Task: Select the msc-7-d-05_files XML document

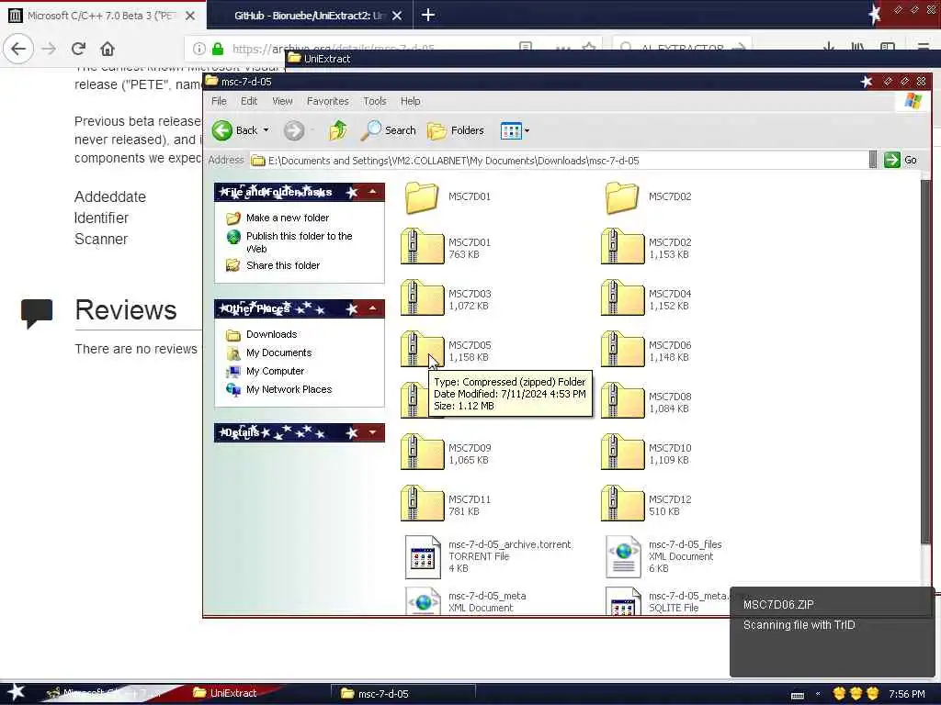Action: tap(663, 556)
